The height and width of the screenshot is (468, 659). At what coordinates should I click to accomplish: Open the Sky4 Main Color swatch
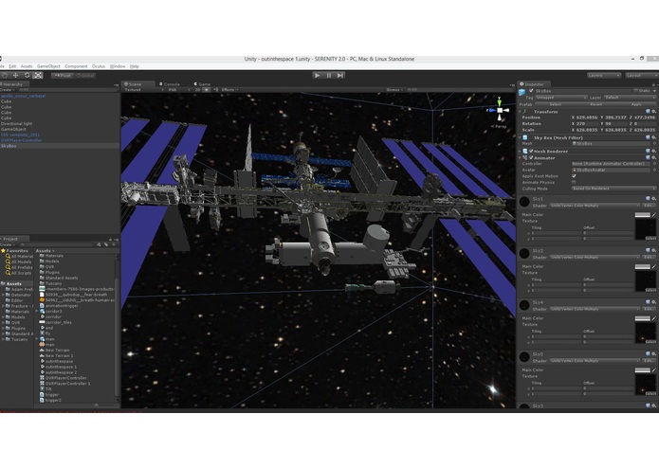tap(642, 318)
